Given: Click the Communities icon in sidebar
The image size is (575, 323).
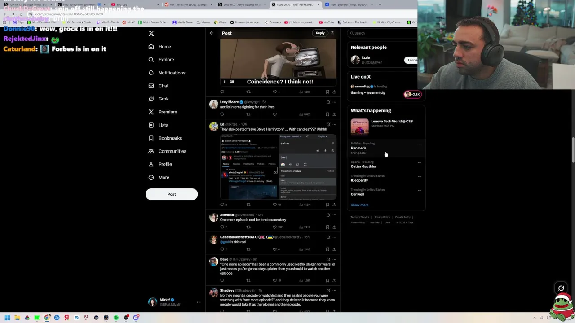Looking at the screenshot, I should coord(151,151).
